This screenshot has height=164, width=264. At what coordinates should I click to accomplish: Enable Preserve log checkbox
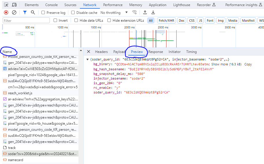43,13
